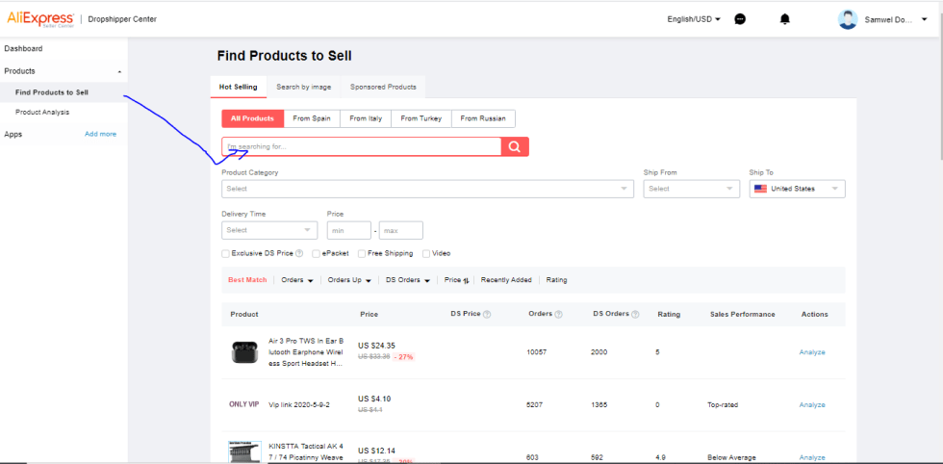Open the Delivery Time dropdown
The image size is (943, 464).
coord(269,230)
